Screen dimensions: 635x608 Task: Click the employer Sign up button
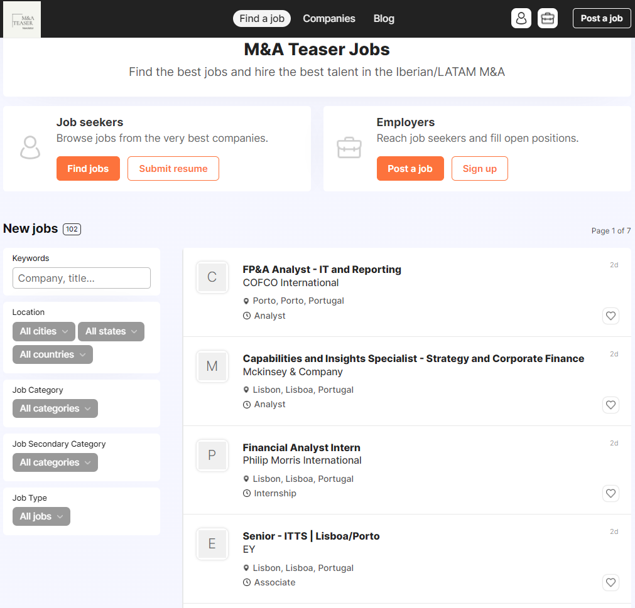(479, 169)
